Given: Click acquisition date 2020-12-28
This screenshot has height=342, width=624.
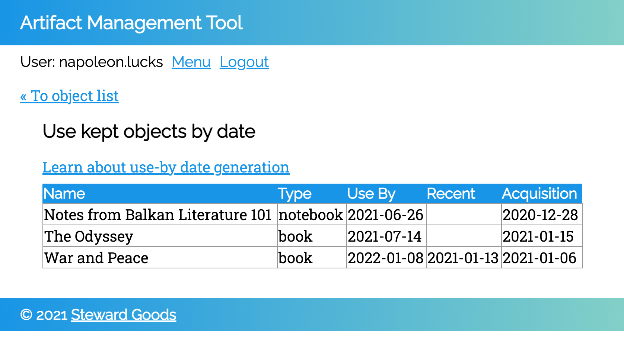Looking at the screenshot, I should pos(540,215).
